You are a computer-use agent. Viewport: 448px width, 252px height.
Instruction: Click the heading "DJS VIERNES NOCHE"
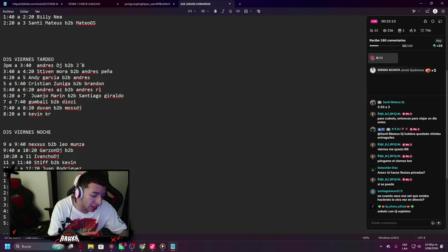click(27, 132)
